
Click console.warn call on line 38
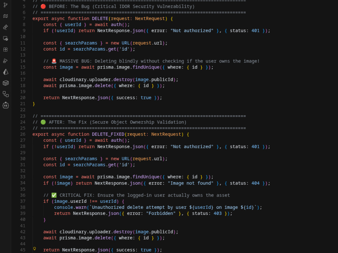70,207
